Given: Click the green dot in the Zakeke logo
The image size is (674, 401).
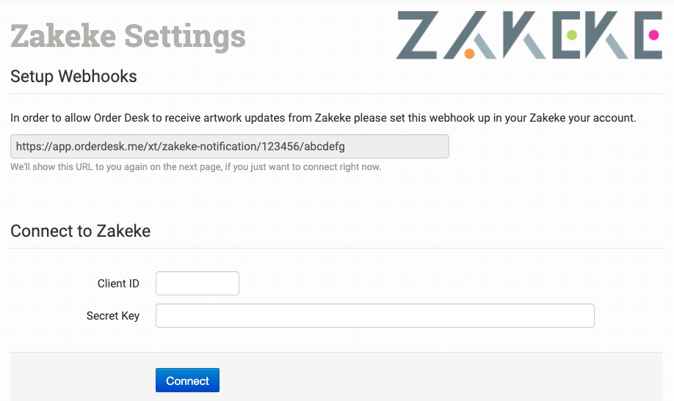Looking at the screenshot, I should [x=572, y=35].
